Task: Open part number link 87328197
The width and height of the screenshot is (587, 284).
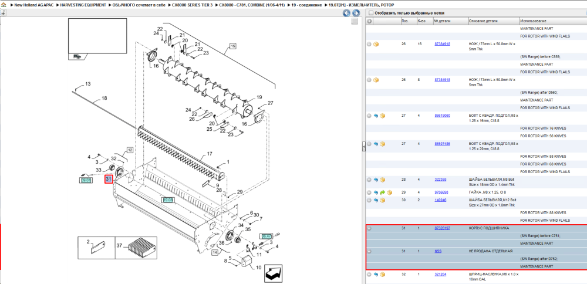Action: [442, 228]
